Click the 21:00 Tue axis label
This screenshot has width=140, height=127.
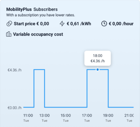[129, 118]
